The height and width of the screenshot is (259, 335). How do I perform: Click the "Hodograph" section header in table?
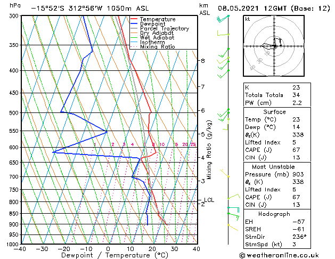coord(274,214)
